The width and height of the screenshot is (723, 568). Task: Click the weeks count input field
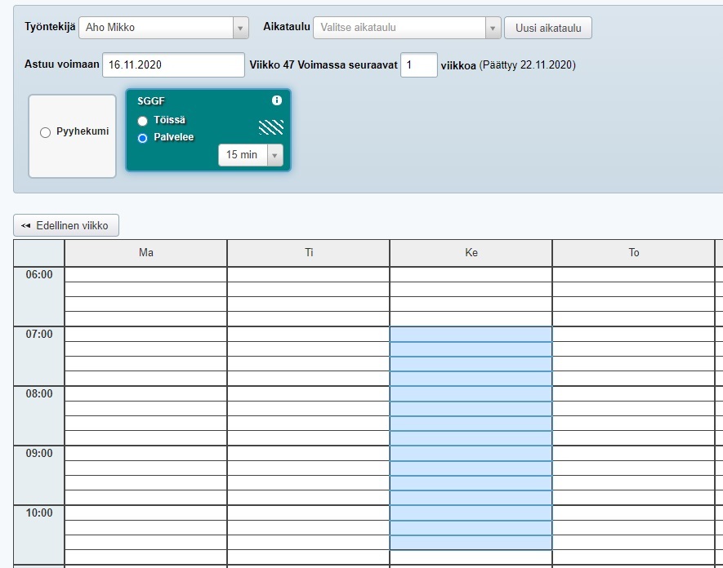click(418, 65)
